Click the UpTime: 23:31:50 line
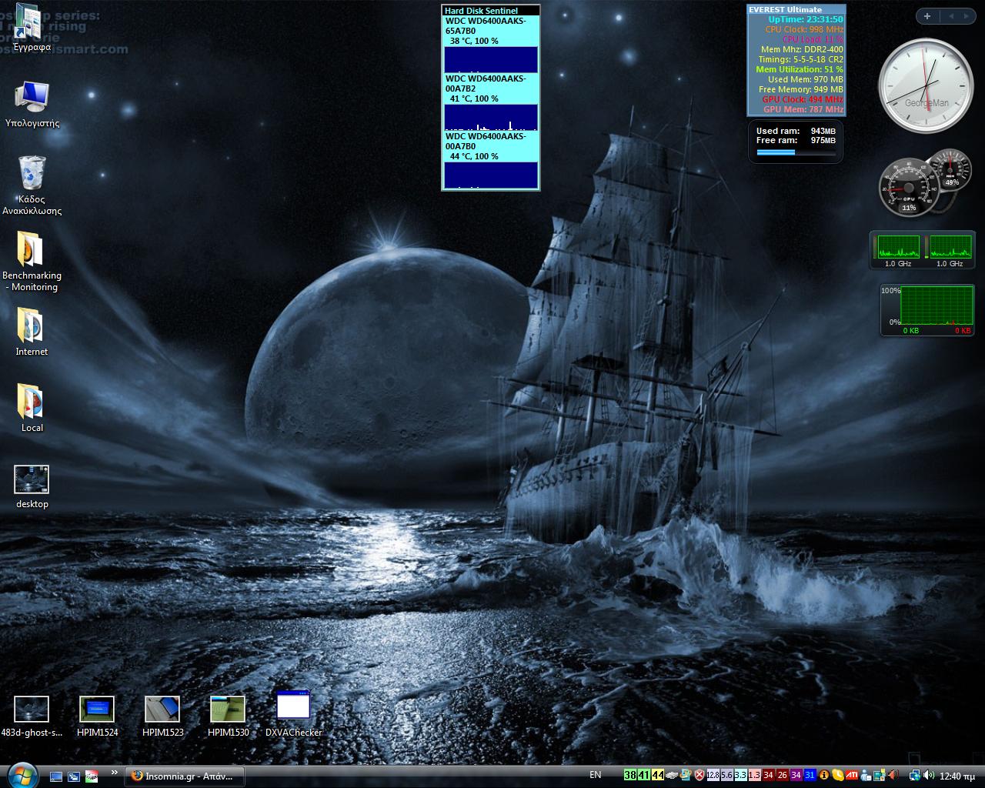Screen dimensions: 985x788 (805, 19)
